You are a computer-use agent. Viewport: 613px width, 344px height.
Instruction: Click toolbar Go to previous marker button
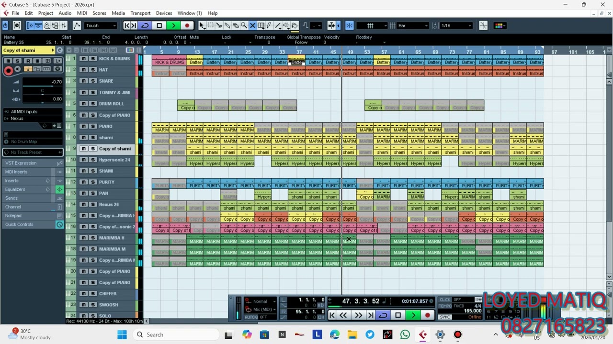click(x=127, y=25)
